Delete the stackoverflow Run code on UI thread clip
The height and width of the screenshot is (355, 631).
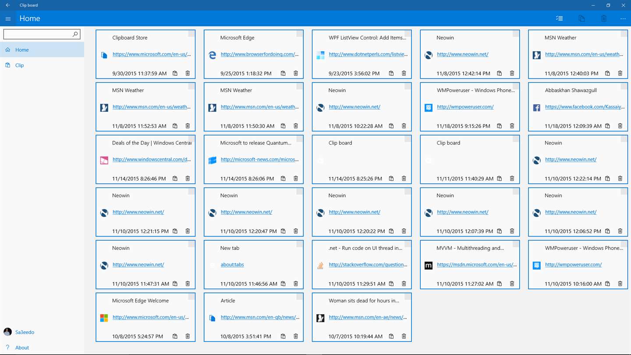(404, 284)
